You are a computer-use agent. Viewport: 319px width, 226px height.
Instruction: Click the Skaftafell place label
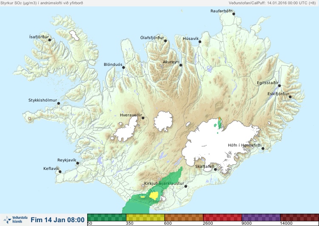(x=205, y=167)
